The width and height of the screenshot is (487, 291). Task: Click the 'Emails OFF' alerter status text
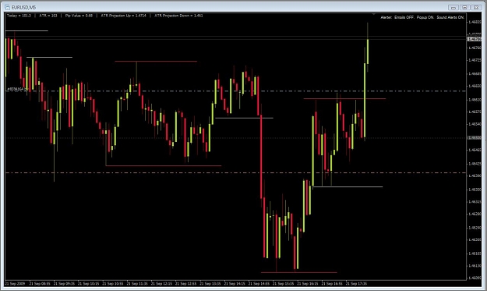point(404,17)
